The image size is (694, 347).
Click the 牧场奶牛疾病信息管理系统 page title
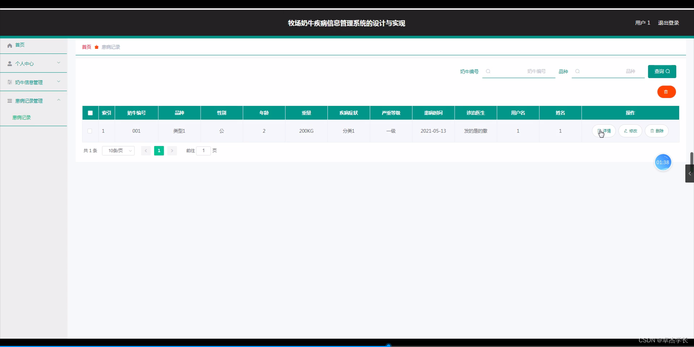pos(346,23)
